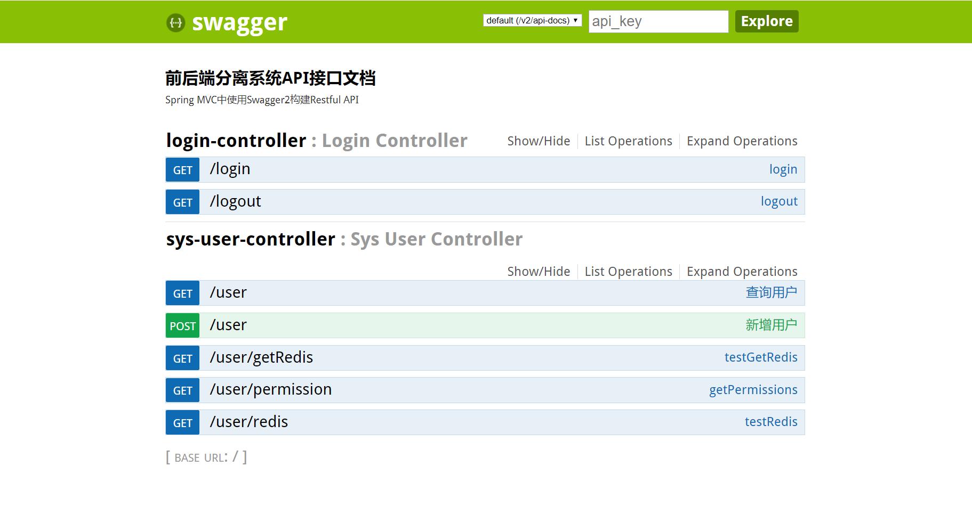The image size is (972, 507).
Task: Click the getPermissions summary link
Action: click(753, 390)
